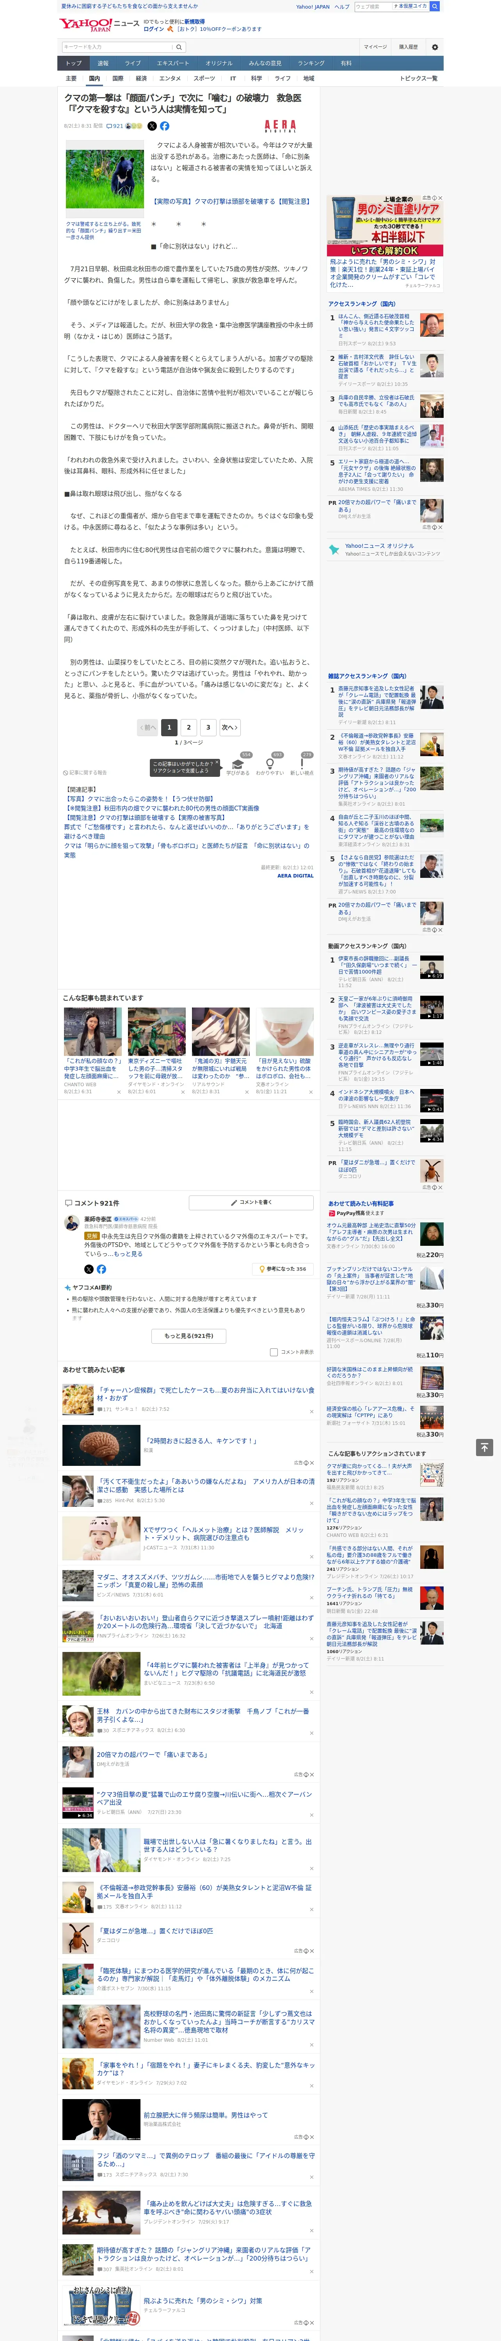This screenshot has width=501, height=2341.
Task: Open the みんなの意見 navigation tab
Action: [265, 64]
